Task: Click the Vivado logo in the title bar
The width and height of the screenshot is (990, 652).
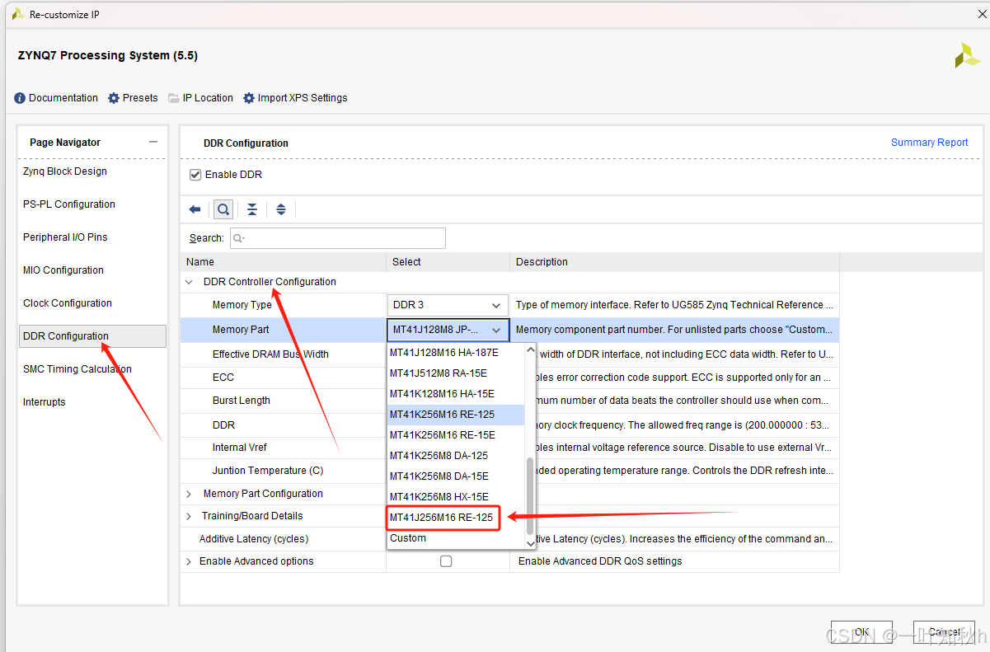Action: pos(18,14)
